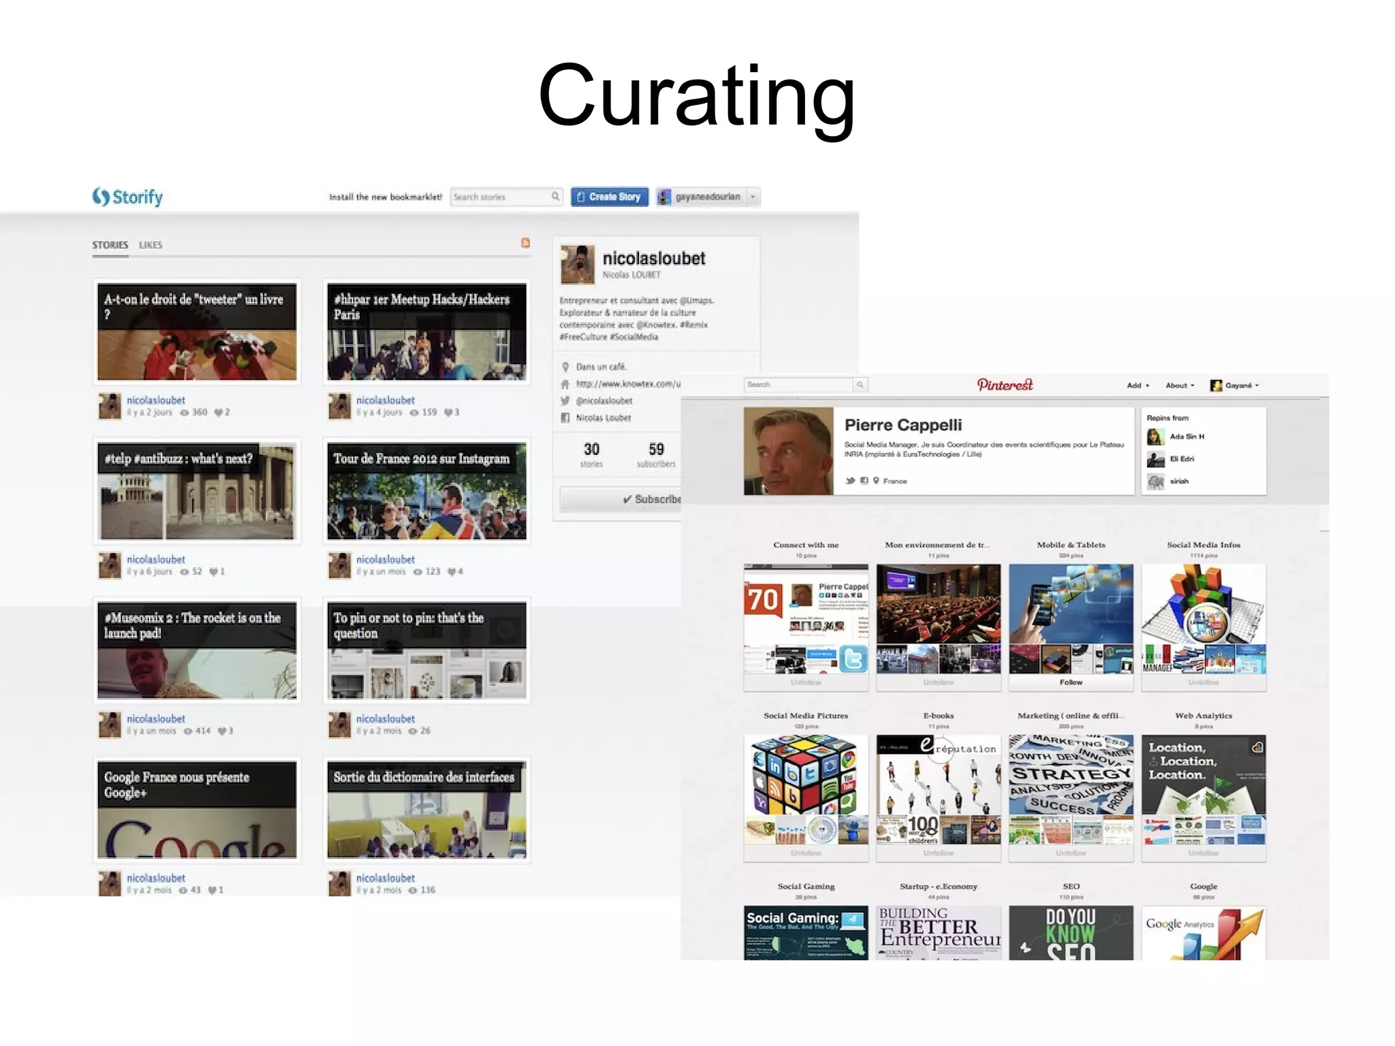Image resolution: width=1395 pixels, height=1046 pixels.
Task: Click the 'Connect with me' board title
Action: point(806,545)
